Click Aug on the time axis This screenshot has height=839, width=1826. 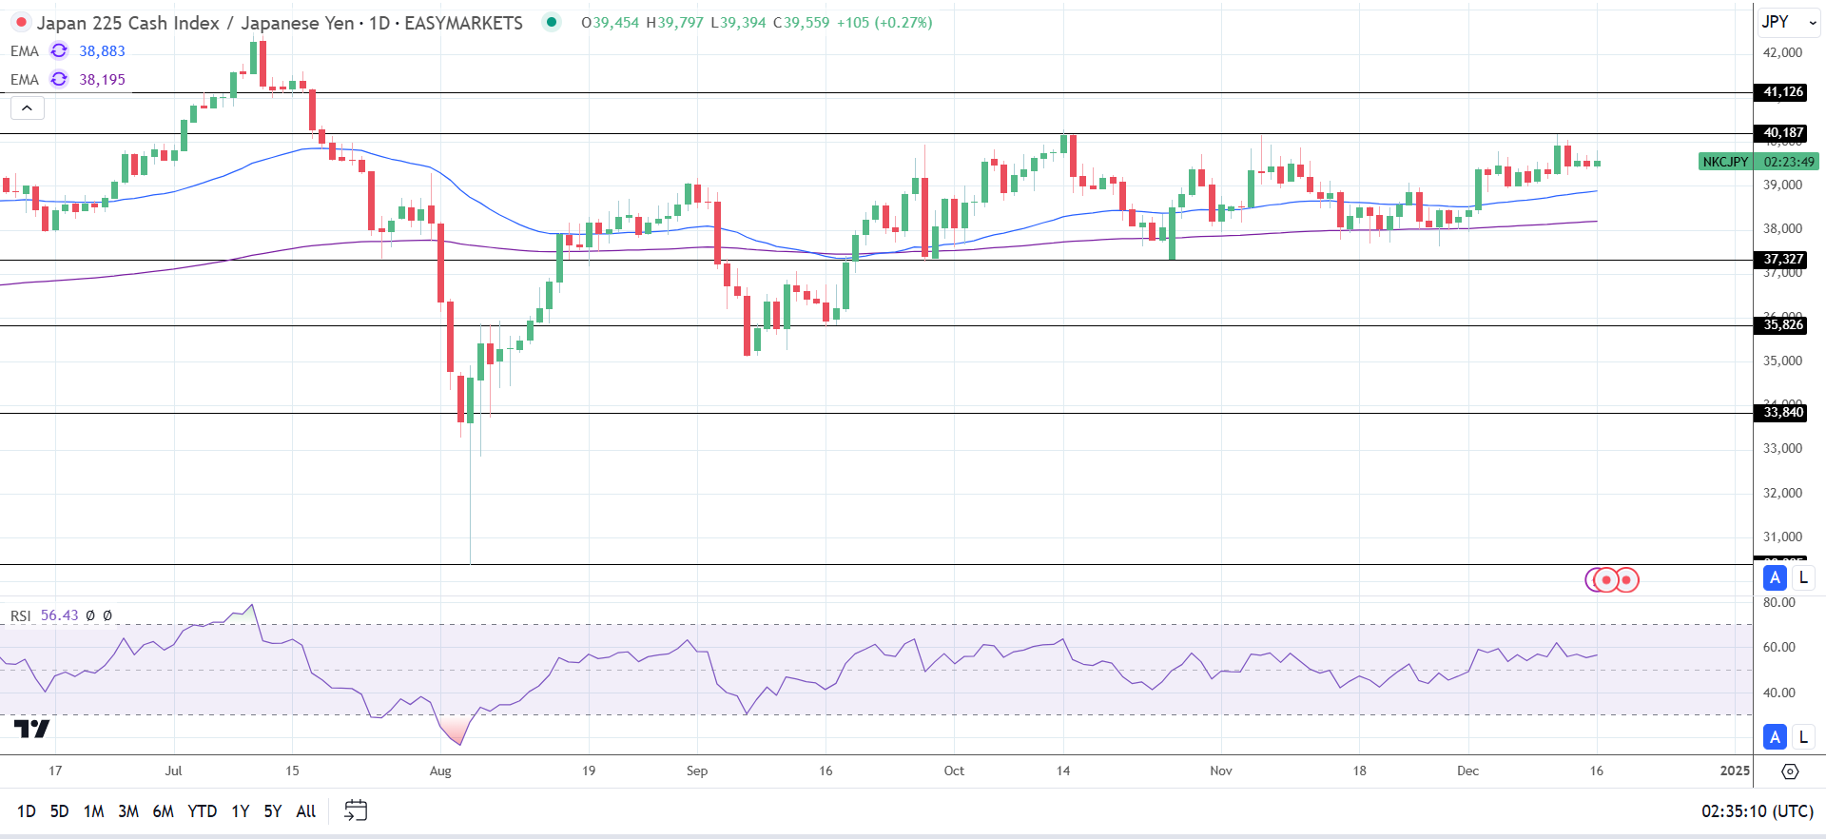click(440, 771)
